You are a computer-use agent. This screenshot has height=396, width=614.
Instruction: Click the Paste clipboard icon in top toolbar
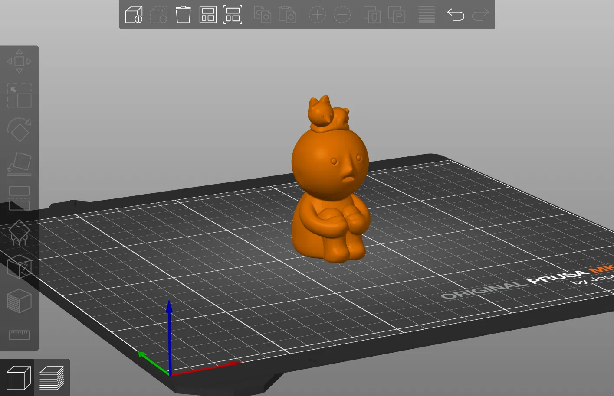pyautogui.click(x=287, y=15)
